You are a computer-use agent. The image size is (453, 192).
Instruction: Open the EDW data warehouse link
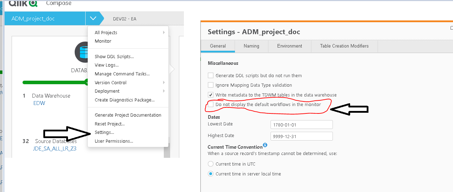[x=39, y=103]
